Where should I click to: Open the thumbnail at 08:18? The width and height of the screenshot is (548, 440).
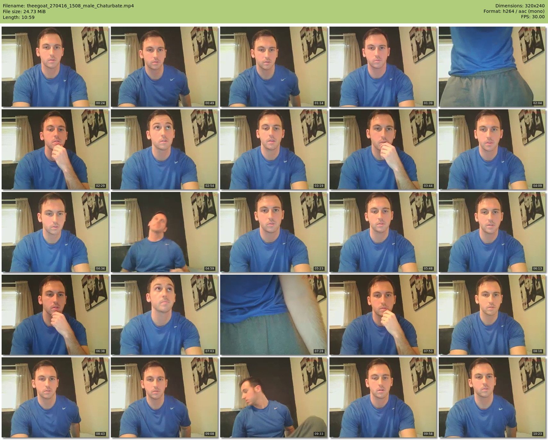(x=492, y=315)
